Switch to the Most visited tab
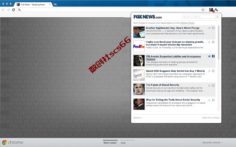Viewport: 236px width, 147px height. [x=110, y=143]
